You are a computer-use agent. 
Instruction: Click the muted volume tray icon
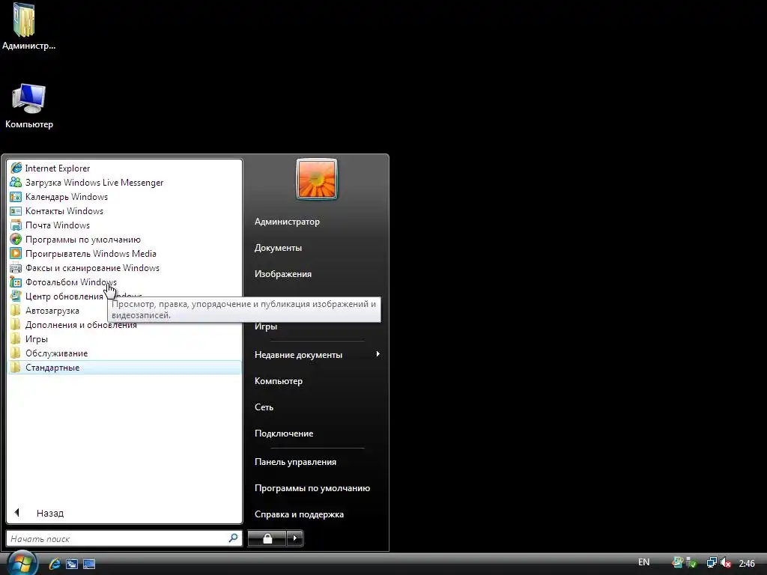coord(725,563)
